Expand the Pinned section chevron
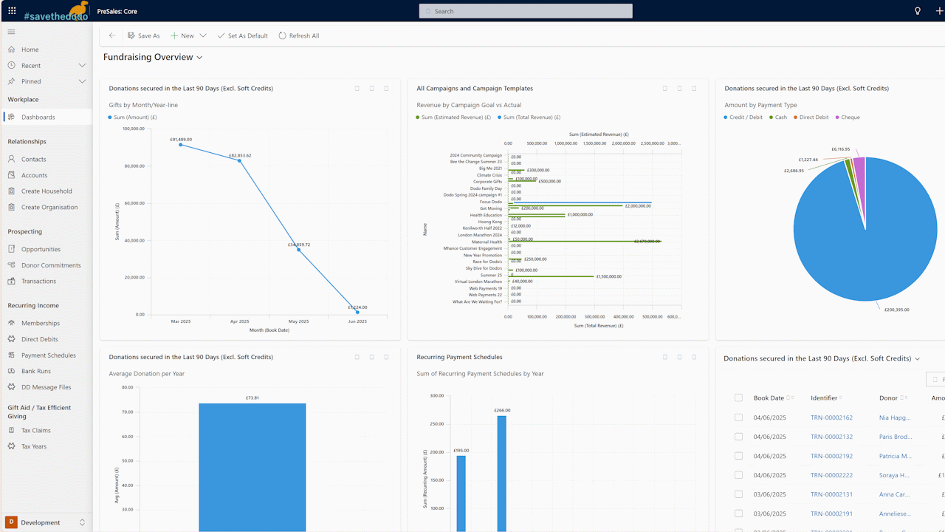Screen dimensions: 945x532 point(82,81)
